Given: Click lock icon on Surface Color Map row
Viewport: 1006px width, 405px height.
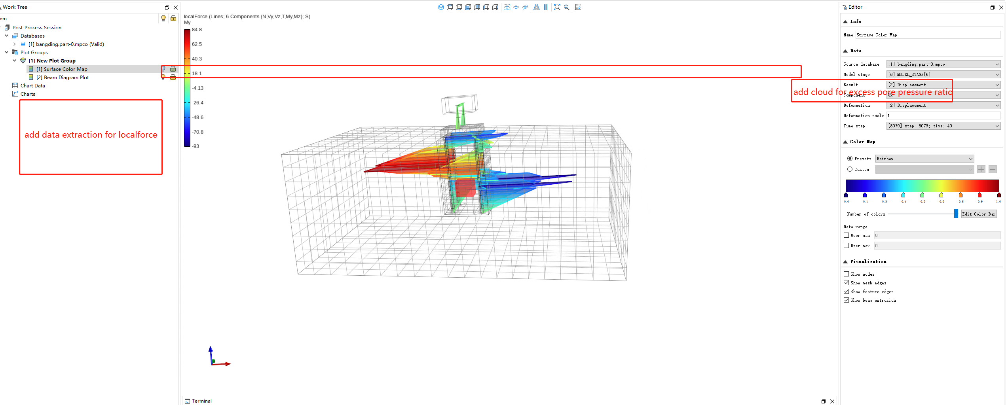Looking at the screenshot, I should [x=173, y=69].
